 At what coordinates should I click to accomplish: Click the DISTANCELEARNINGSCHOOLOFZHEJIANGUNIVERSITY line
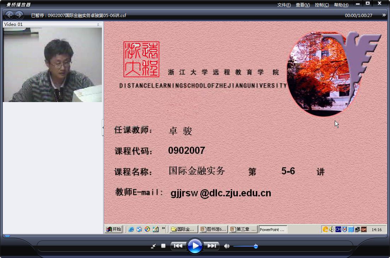[x=203, y=86]
